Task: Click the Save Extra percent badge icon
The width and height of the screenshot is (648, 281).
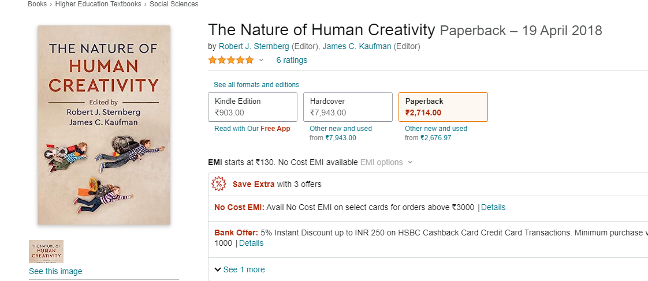Action: tap(219, 184)
